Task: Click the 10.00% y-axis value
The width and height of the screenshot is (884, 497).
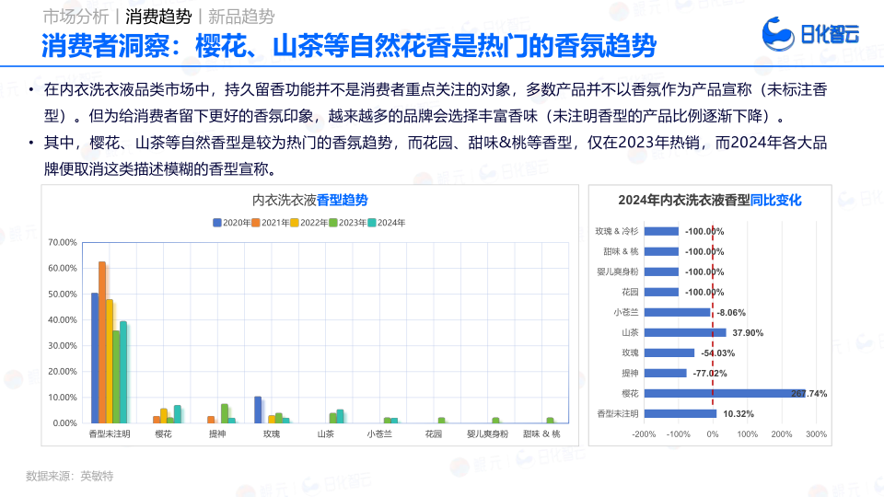Action: pos(63,398)
